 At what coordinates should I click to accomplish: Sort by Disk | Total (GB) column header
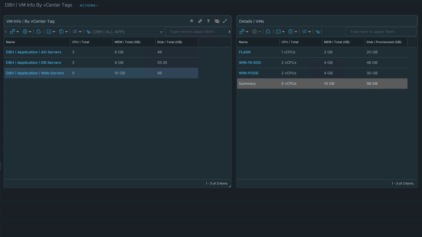pyautogui.click(x=170, y=42)
